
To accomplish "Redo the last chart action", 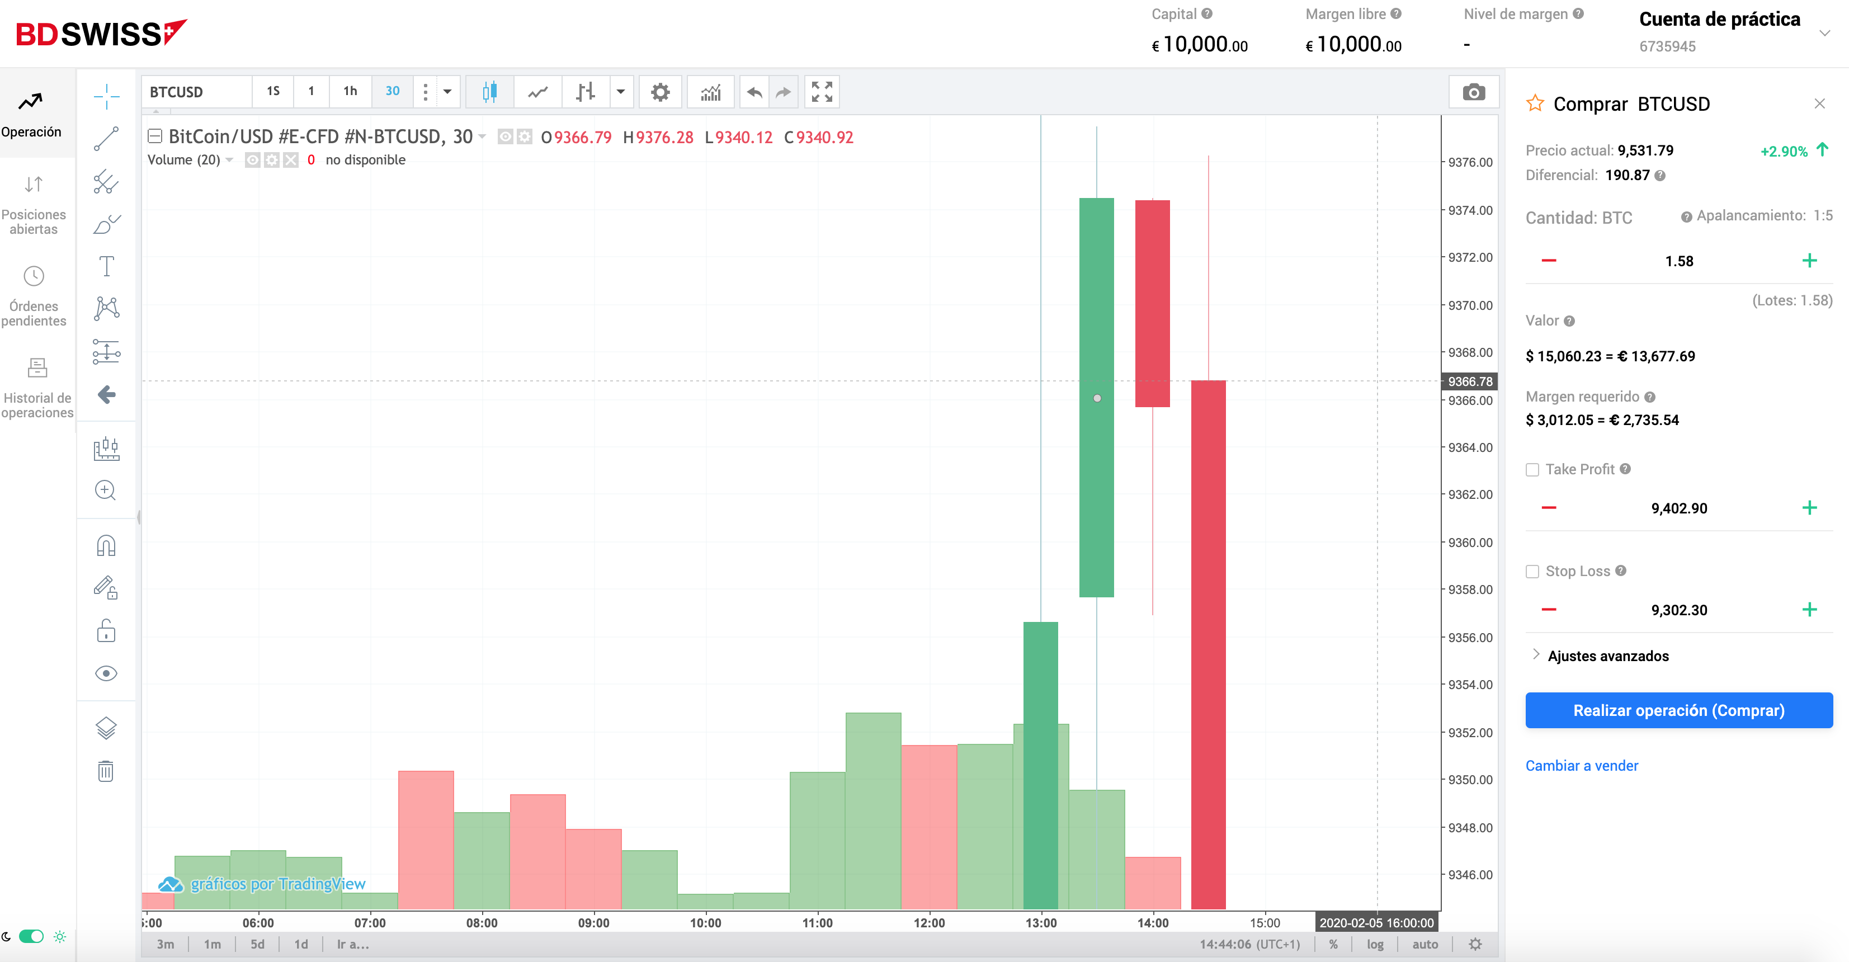I will (783, 92).
